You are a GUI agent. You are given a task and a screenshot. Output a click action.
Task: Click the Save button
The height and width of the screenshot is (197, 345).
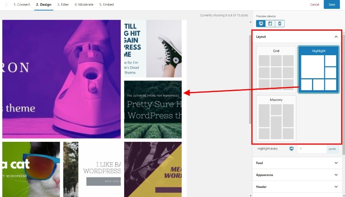(332, 4)
